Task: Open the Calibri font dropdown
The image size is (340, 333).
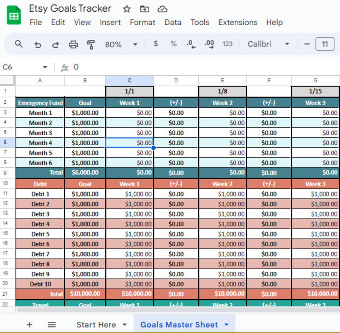Action: coord(287,44)
